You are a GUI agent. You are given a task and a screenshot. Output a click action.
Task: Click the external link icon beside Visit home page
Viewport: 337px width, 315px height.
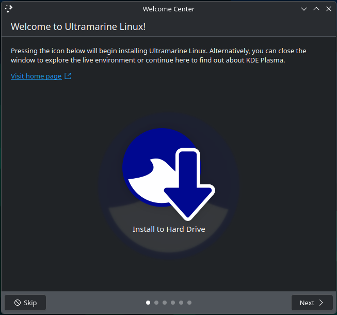click(x=68, y=76)
